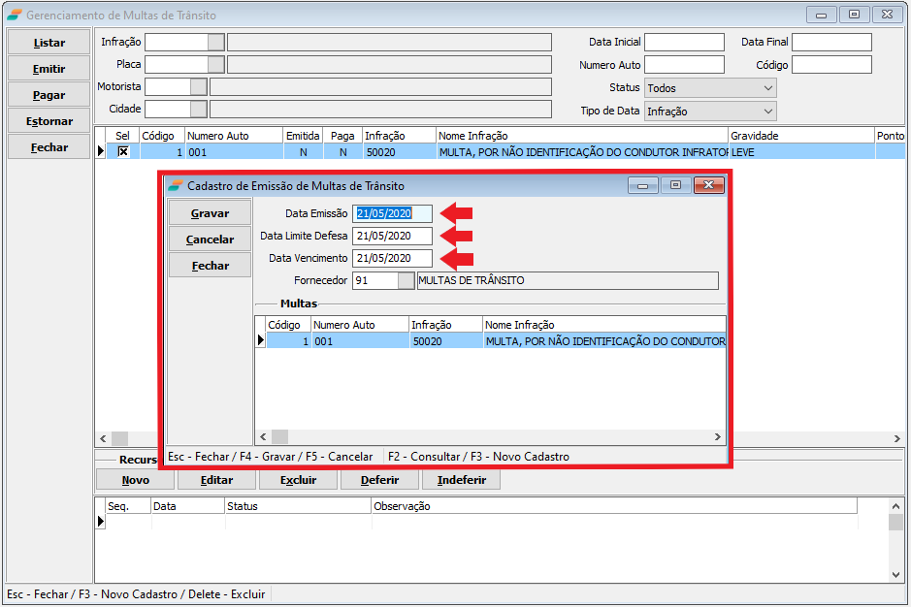
Task: Open the Status dropdown set to Todos
Action: pyautogui.click(x=710, y=88)
